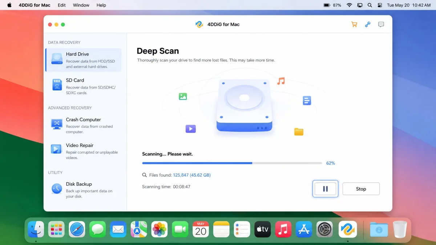Click the battery status icon

(327, 5)
